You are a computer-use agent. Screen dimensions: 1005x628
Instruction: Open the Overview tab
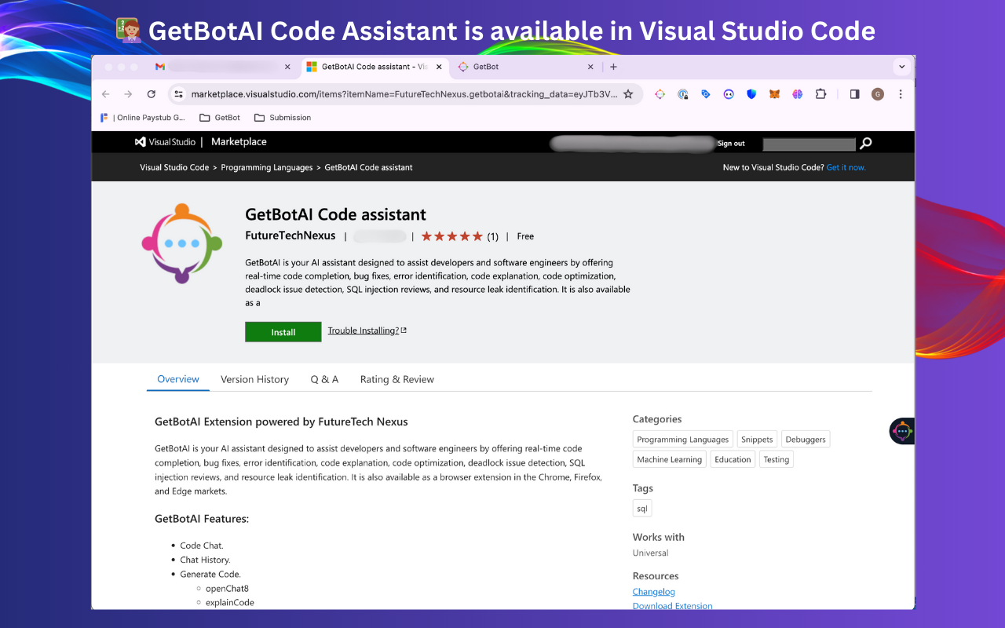tap(178, 379)
